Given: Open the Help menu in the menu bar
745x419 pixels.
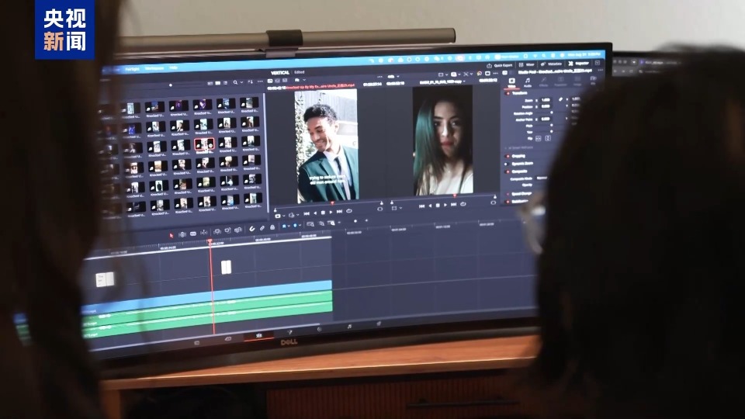Looking at the screenshot, I should [x=173, y=68].
